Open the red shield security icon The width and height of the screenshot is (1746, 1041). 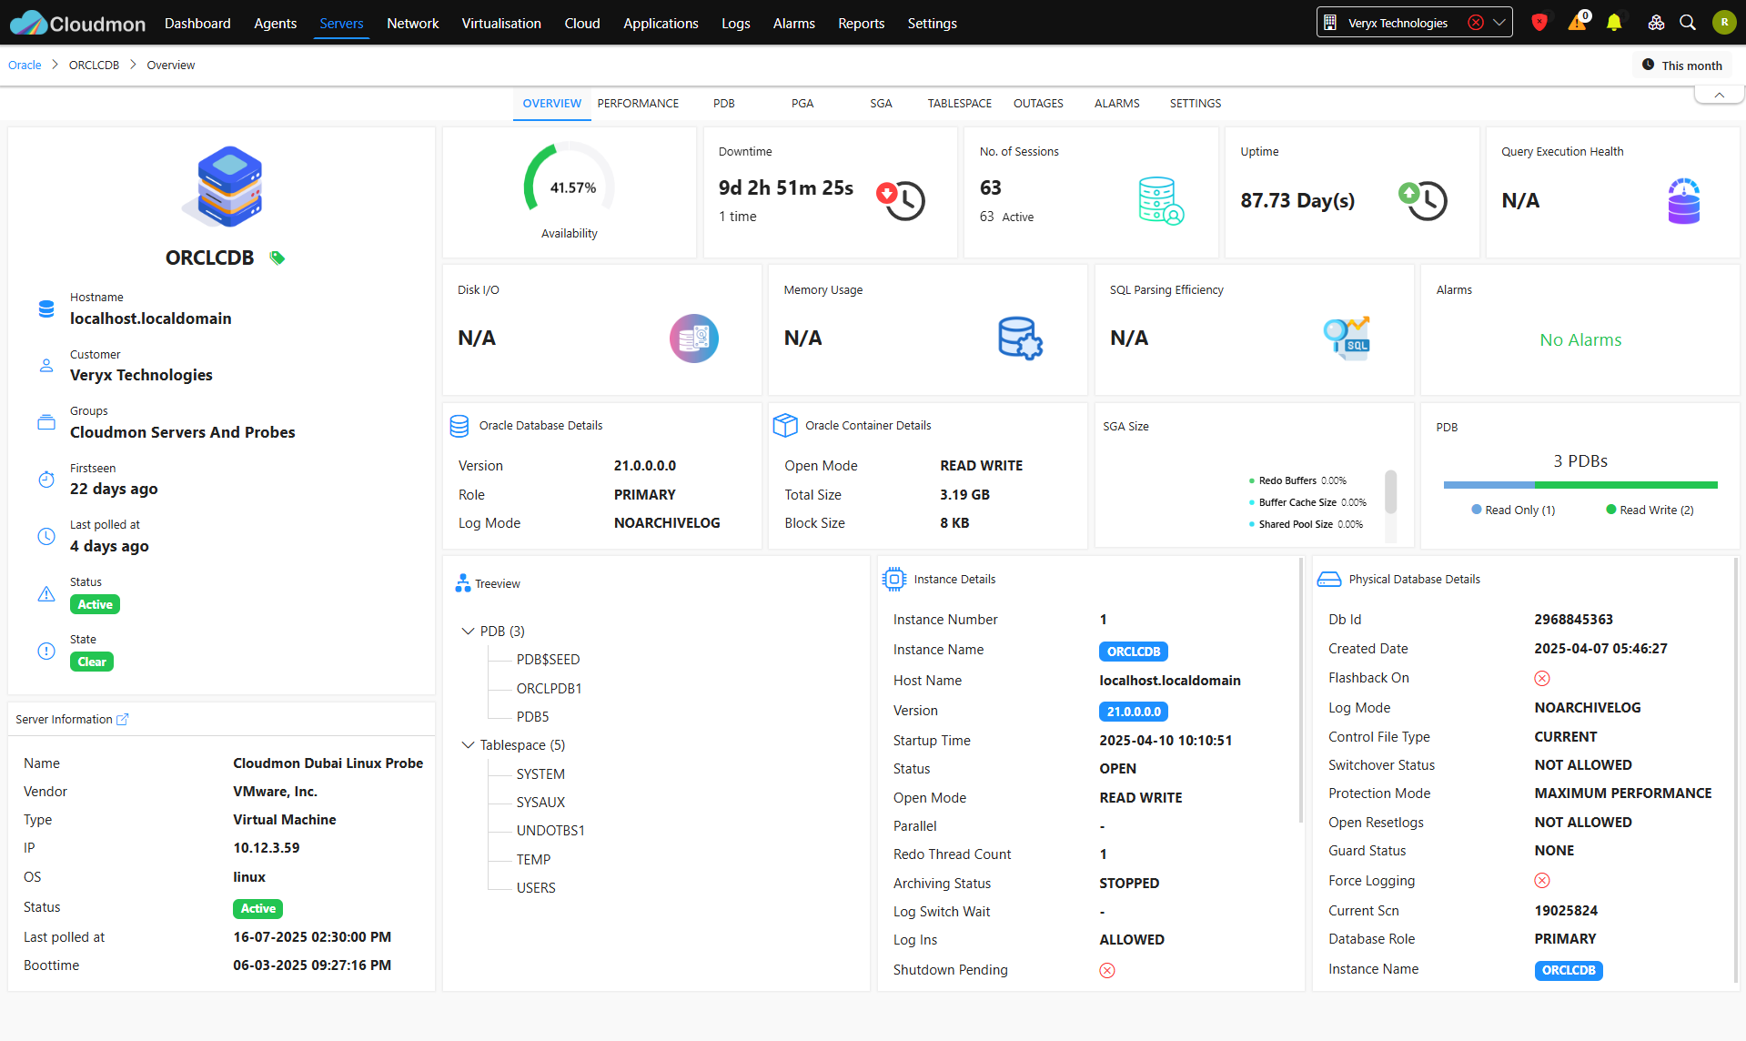point(1539,23)
